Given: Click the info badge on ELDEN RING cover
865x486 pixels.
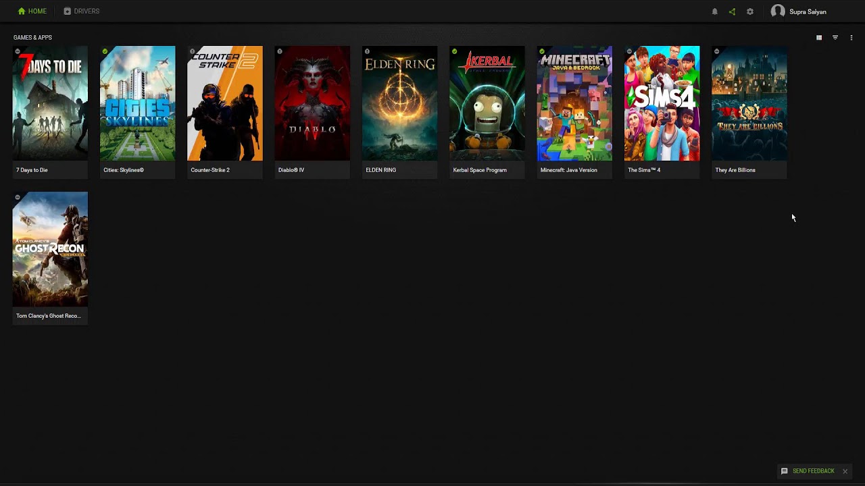Looking at the screenshot, I should click(368, 51).
